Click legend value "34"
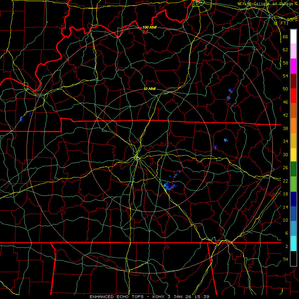This screenshot has width=299, height=299. [x=285, y=141]
